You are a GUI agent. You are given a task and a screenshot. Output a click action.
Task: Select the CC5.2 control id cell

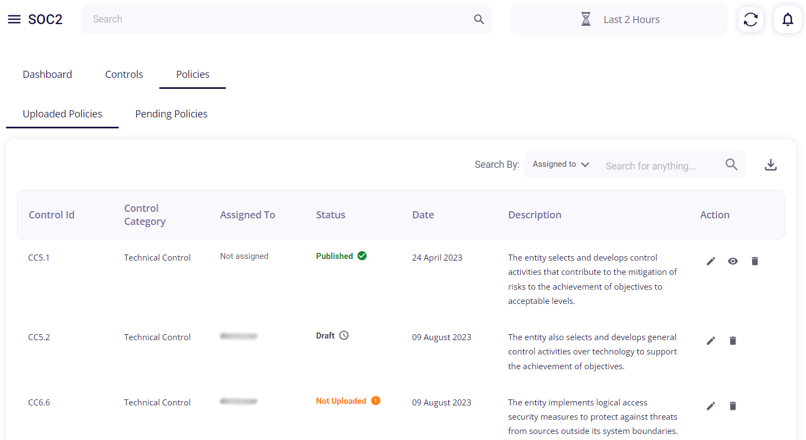(x=39, y=337)
